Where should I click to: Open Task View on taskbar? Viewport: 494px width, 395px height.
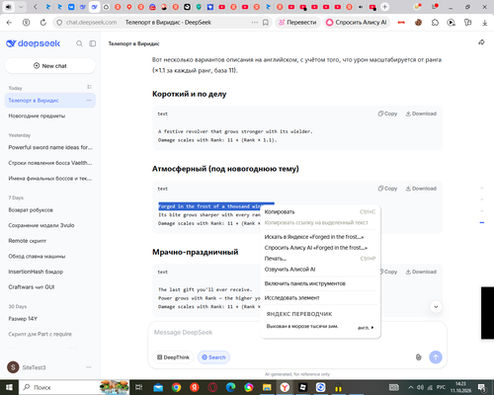click(x=138, y=387)
